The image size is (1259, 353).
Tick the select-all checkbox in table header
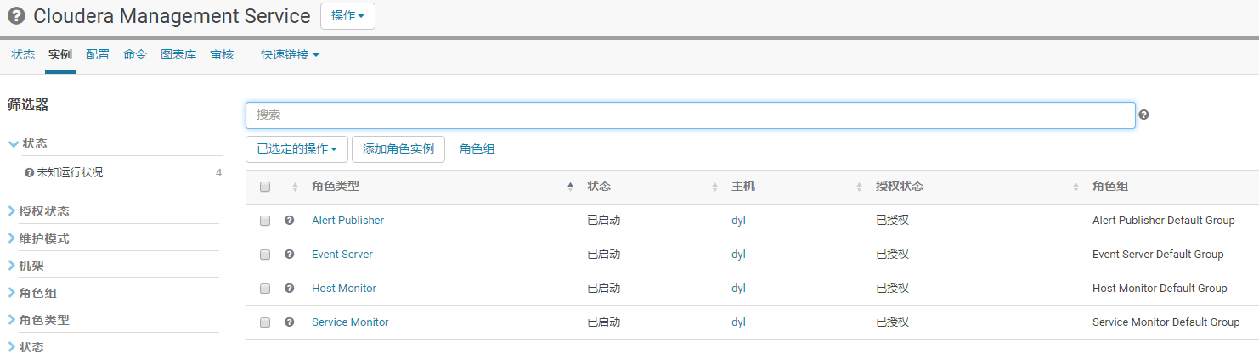point(265,187)
